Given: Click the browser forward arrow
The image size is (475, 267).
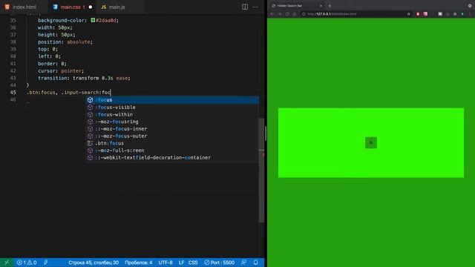Looking at the screenshot, I should pos(280,14).
